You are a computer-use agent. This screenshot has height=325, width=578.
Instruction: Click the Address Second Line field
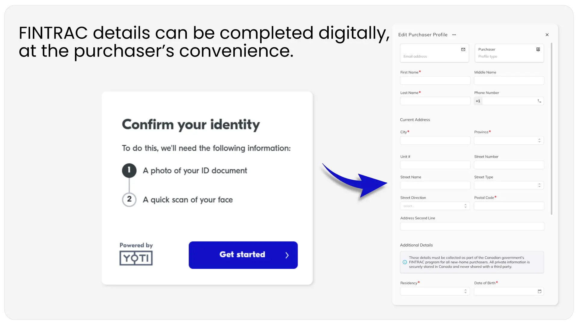pos(472,227)
